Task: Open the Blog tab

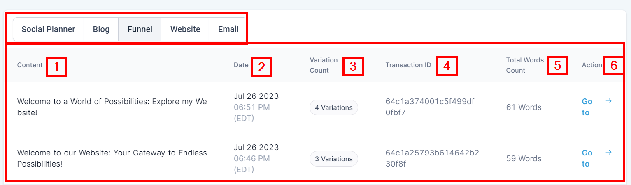Action: tap(101, 29)
